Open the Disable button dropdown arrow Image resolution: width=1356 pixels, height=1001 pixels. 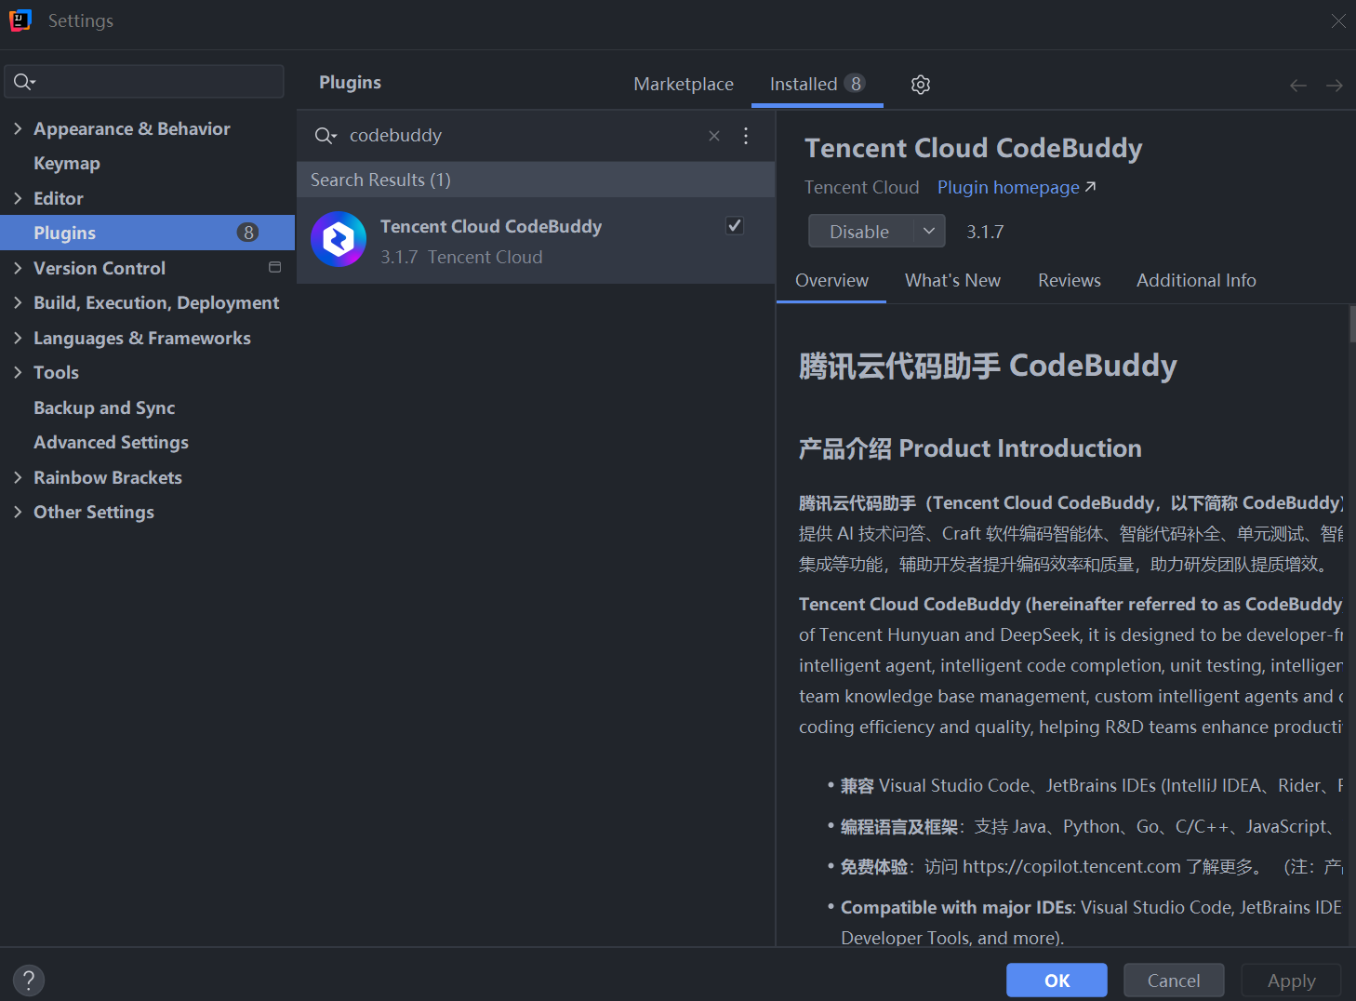(929, 231)
